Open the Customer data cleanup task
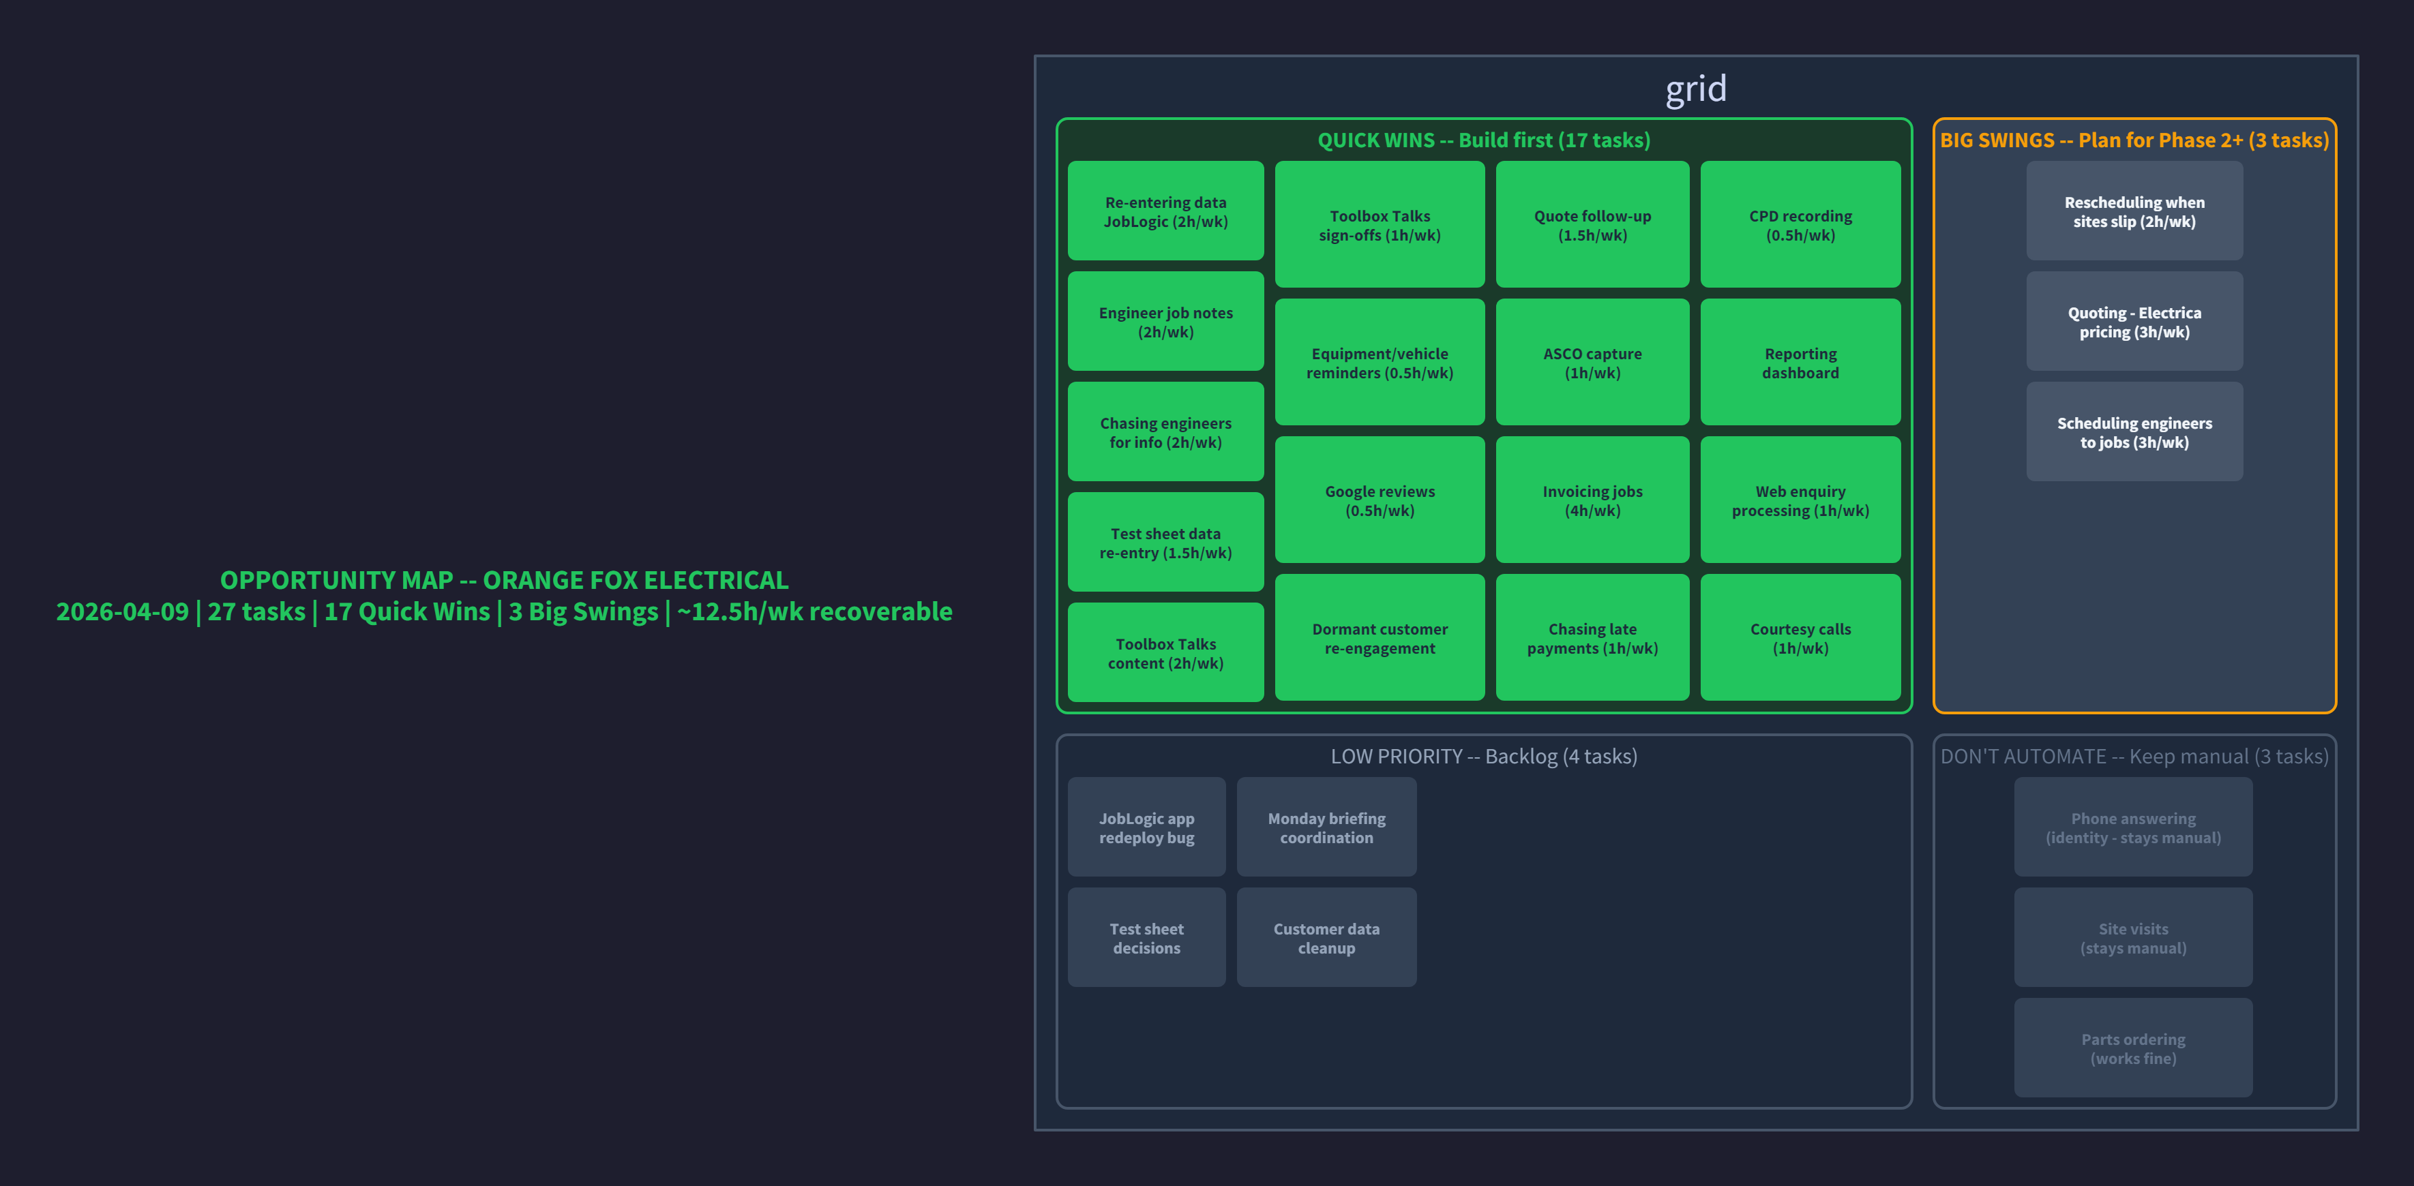The image size is (2414, 1186). click(x=1326, y=938)
